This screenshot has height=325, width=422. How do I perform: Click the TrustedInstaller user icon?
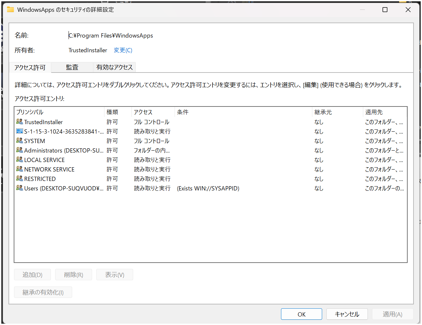pyautogui.click(x=19, y=122)
